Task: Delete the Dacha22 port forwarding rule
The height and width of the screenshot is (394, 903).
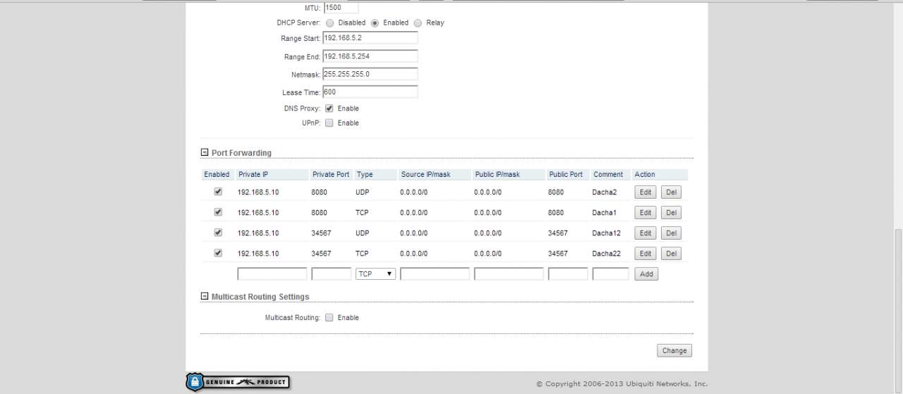Action: coord(671,254)
